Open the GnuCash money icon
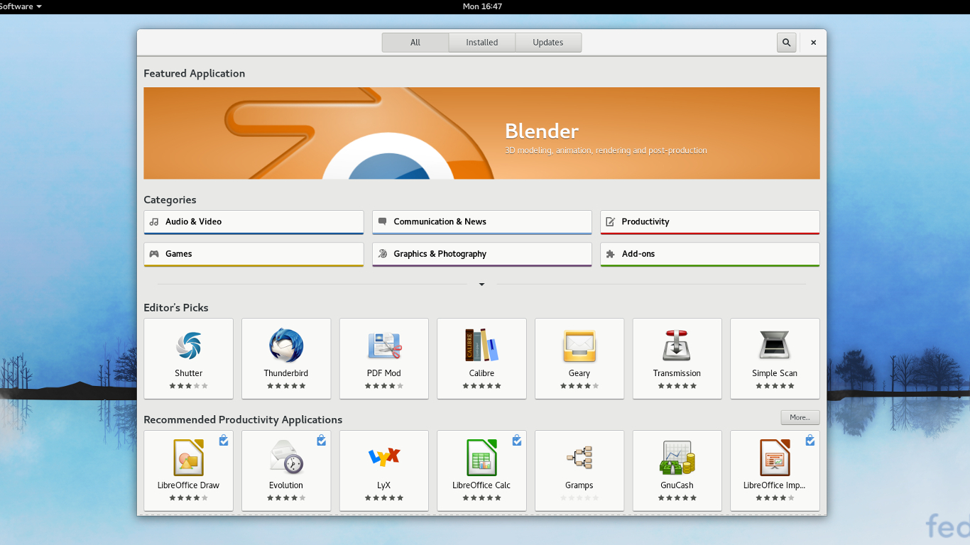The height and width of the screenshot is (545, 970). (x=677, y=458)
